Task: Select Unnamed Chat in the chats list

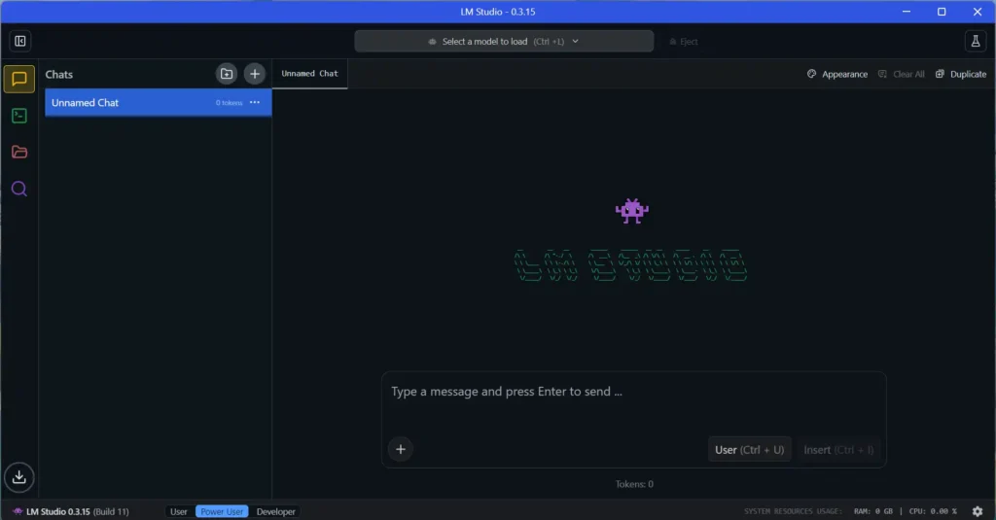Action: pyautogui.click(x=159, y=102)
